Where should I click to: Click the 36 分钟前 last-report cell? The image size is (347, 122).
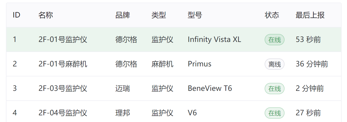tap(312, 64)
